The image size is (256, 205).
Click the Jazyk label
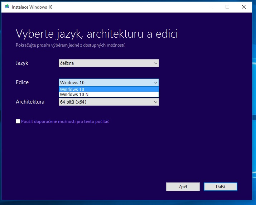[x=22, y=63]
